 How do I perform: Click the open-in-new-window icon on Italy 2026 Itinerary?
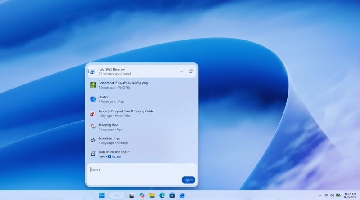tap(190, 71)
